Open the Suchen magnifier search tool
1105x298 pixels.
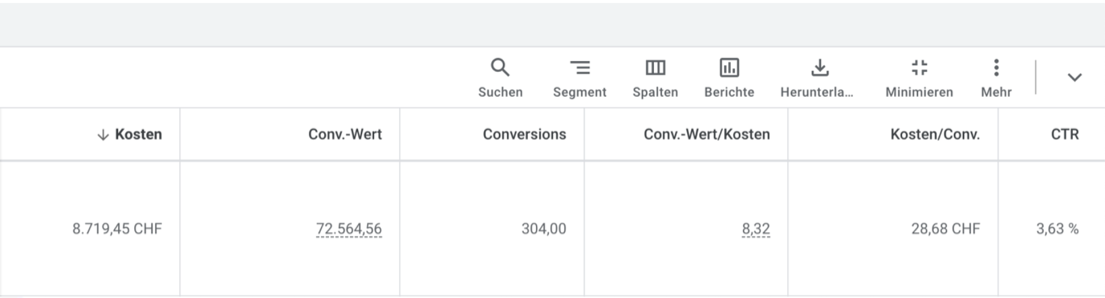coord(500,78)
